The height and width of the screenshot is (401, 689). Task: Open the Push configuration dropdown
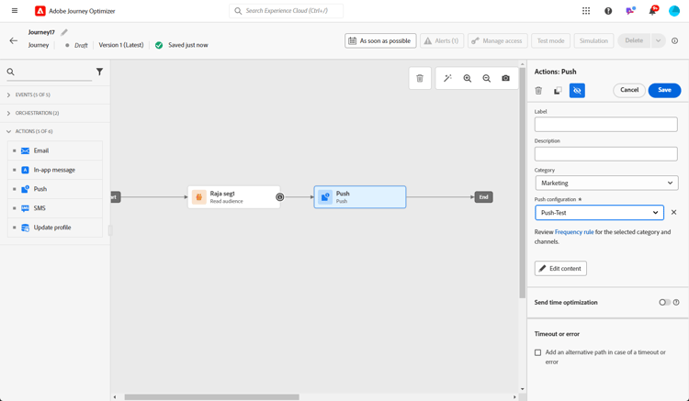tap(599, 213)
